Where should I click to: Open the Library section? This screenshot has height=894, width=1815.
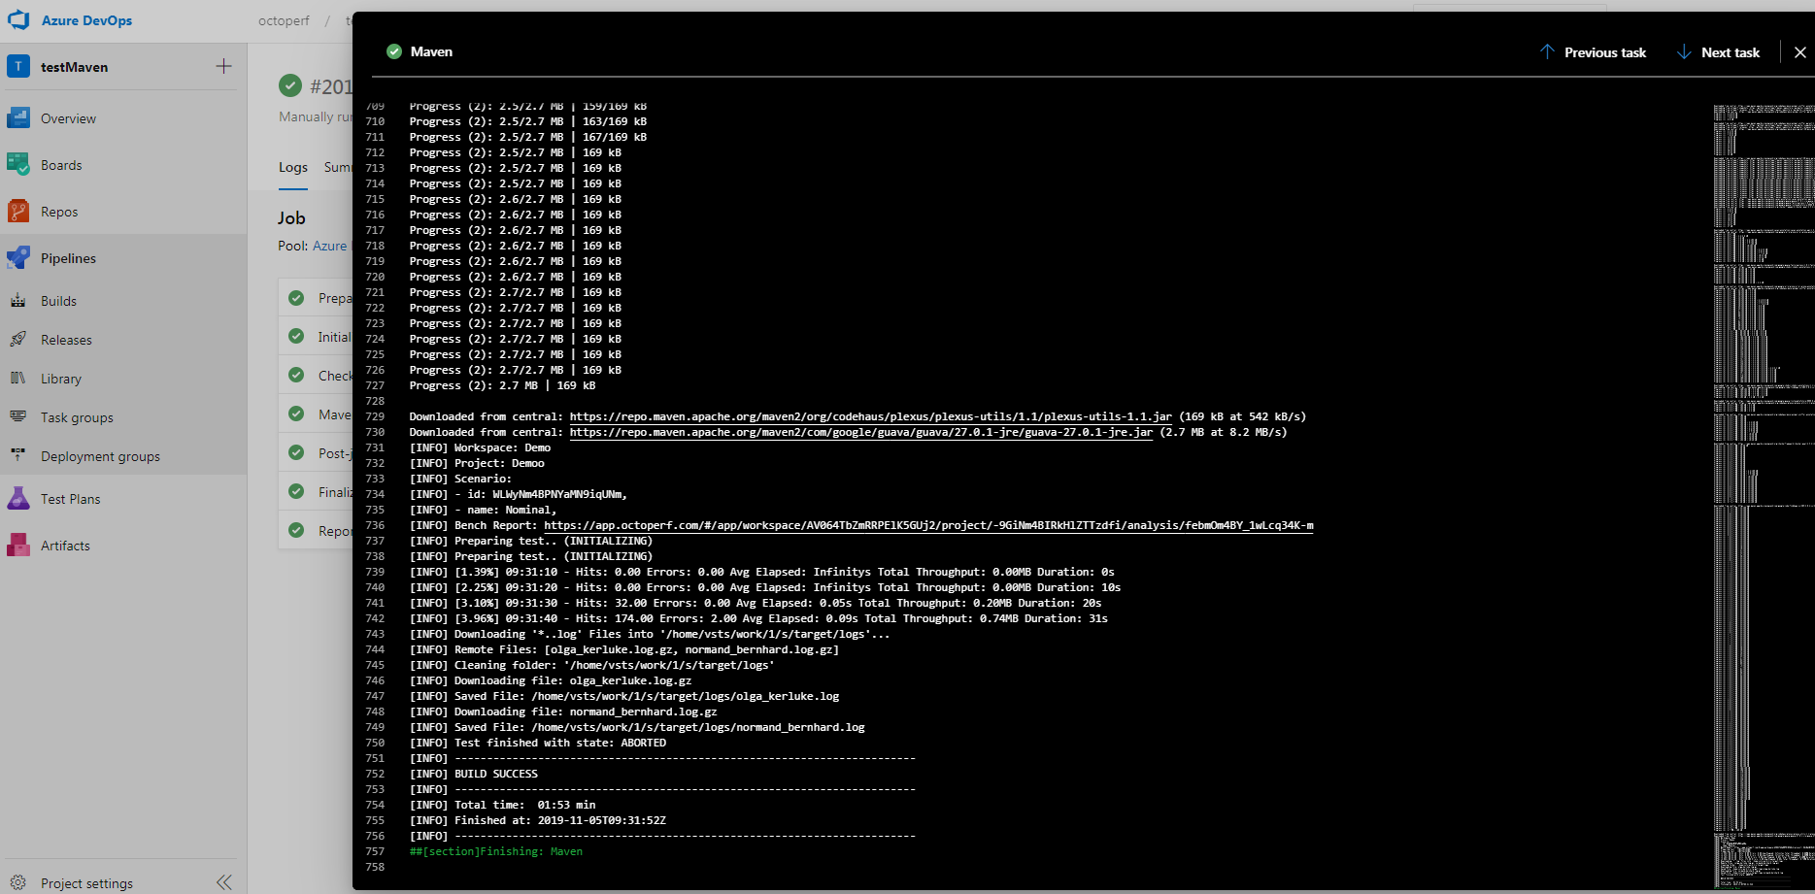(x=60, y=378)
